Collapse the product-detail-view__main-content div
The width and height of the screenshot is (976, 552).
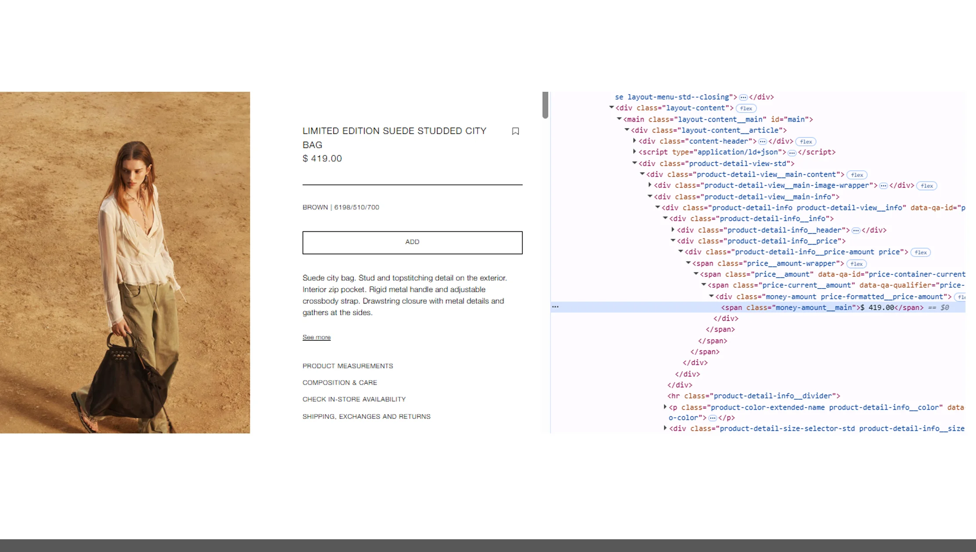tap(642, 174)
